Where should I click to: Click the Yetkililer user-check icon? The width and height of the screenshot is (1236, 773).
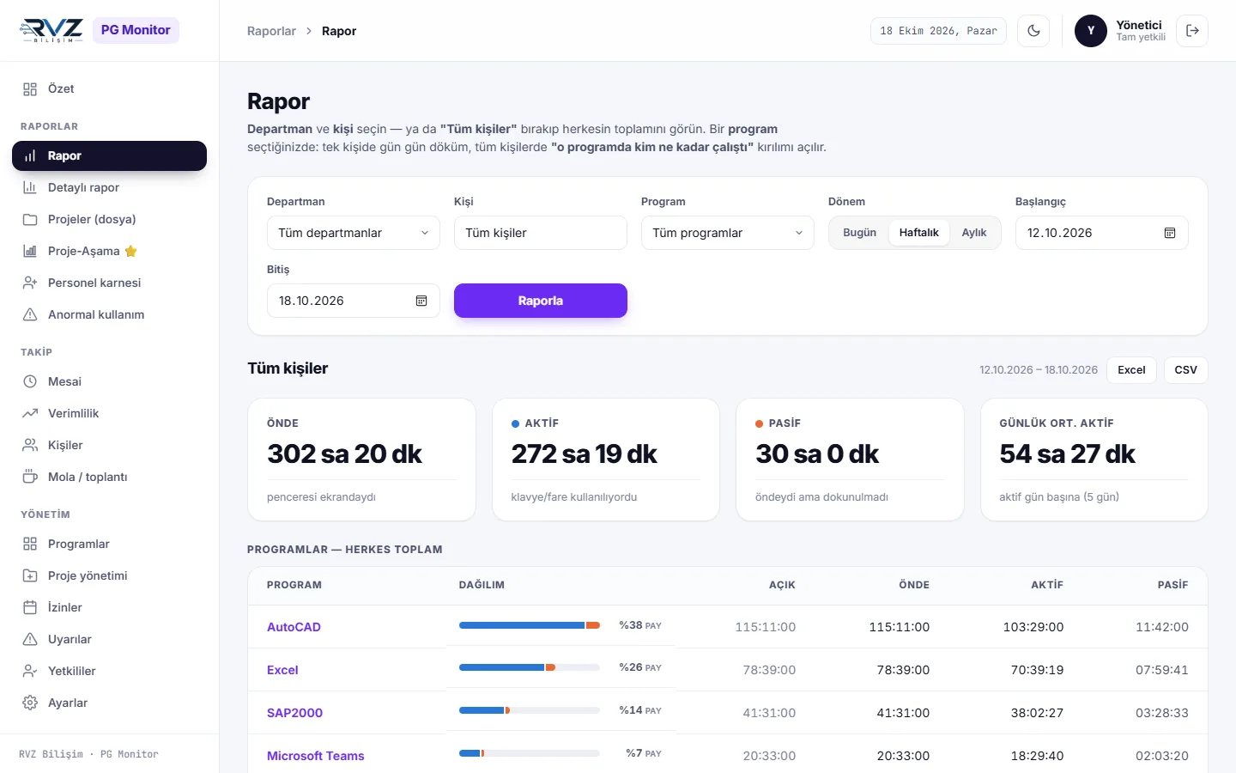coord(30,671)
